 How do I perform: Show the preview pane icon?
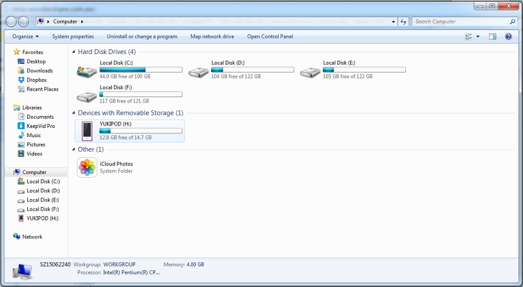pyautogui.click(x=492, y=36)
